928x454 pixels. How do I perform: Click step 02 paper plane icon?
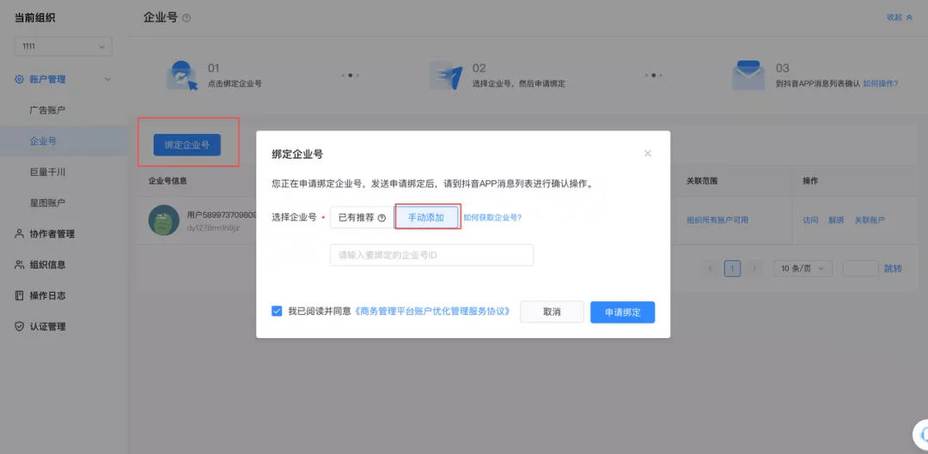[446, 75]
